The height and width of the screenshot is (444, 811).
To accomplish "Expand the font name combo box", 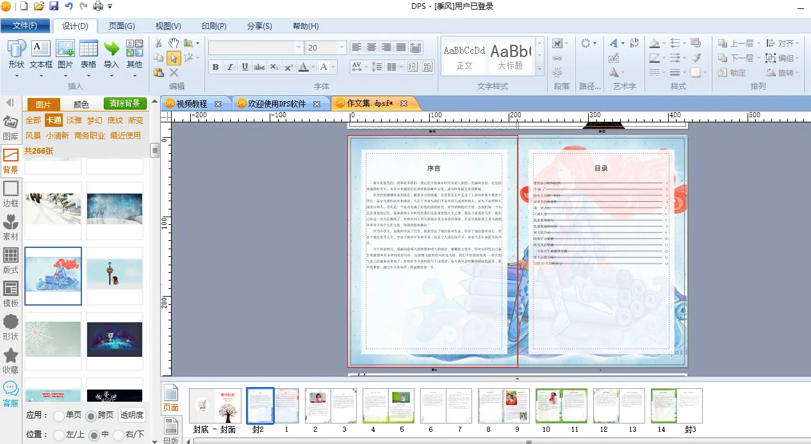I will click(298, 48).
